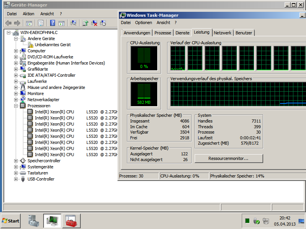
Task: Select the Unbekanntes Gerät warning icon
Action: (x=31, y=45)
